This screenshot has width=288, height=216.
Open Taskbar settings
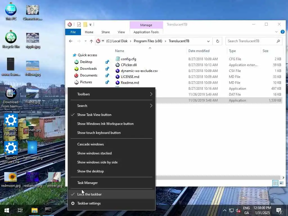click(x=111, y=203)
